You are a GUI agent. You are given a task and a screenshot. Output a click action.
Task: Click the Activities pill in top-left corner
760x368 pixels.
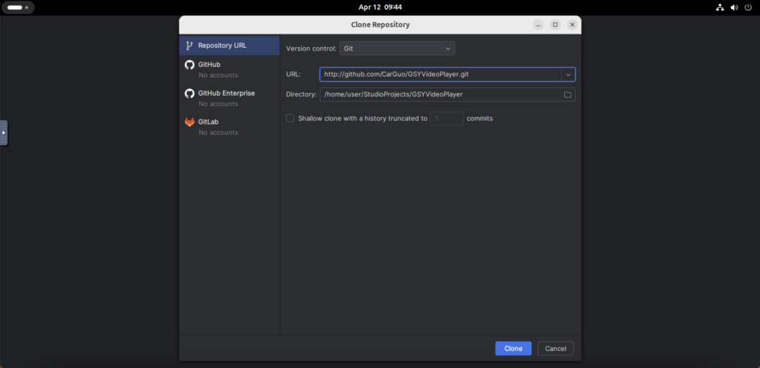click(18, 8)
